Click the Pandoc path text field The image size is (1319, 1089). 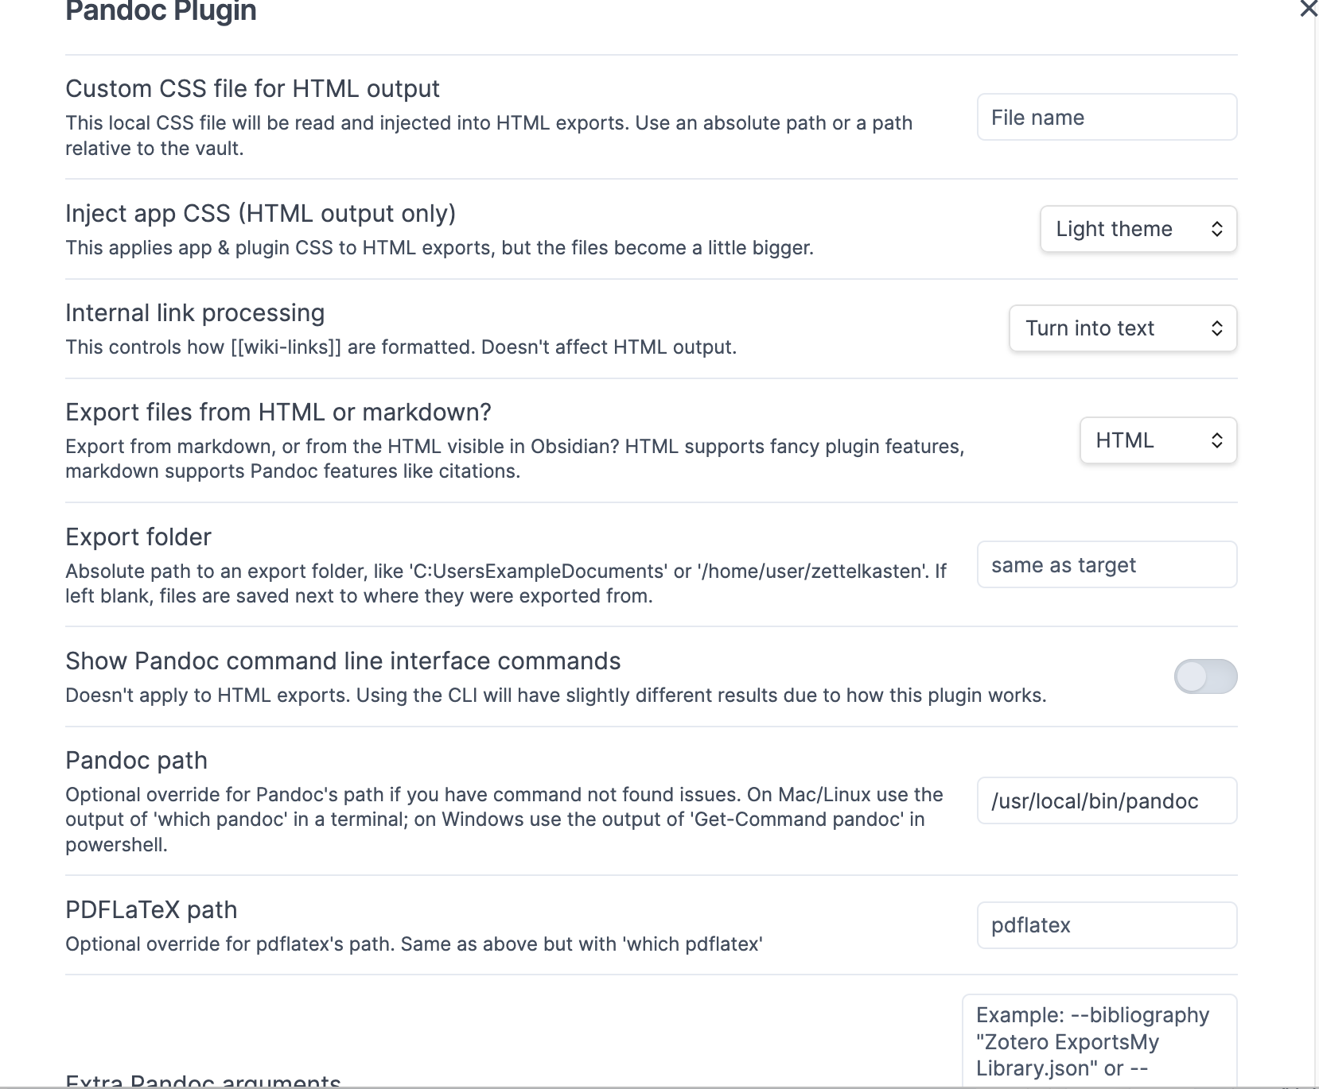coord(1107,801)
